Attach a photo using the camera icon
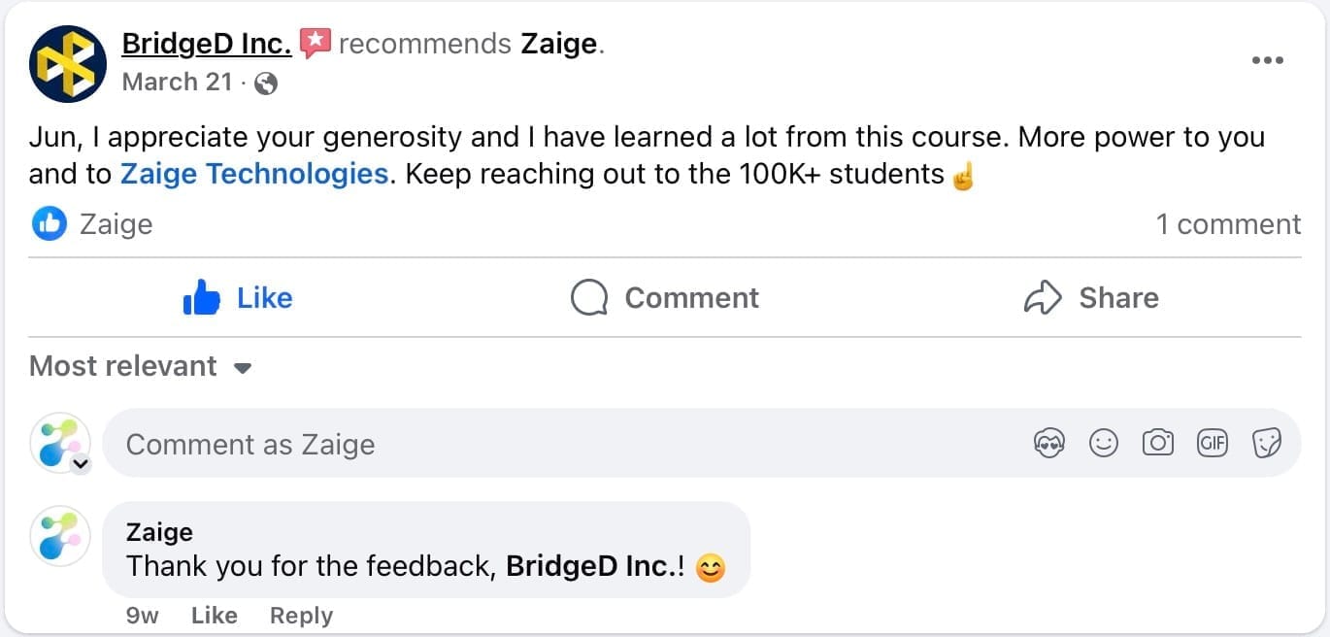 pos(1157,444)
